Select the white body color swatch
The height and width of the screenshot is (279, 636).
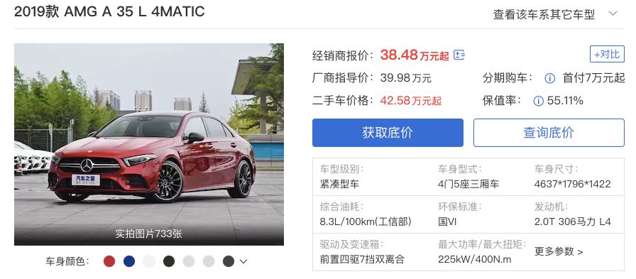pyautogui.click(x=149, y=261)
